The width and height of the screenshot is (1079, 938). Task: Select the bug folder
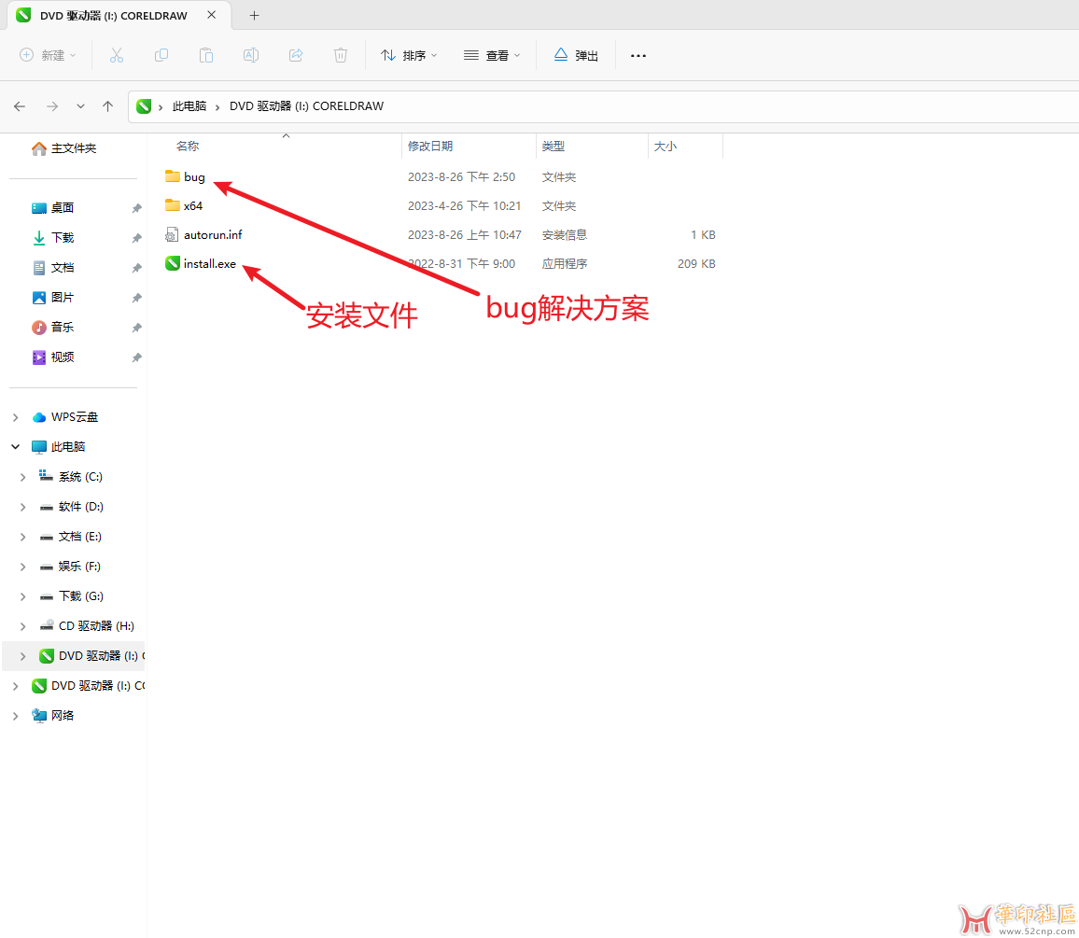pos(194,176)
